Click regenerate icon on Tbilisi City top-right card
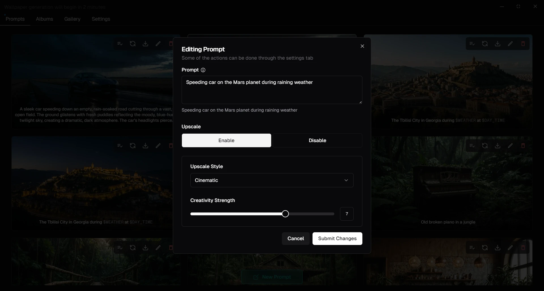This screenshot has height=291, width=544. tap(485, 44)
